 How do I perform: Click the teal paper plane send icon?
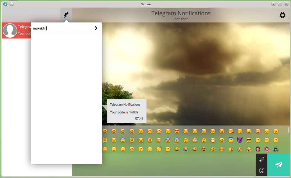click(278, 165)
